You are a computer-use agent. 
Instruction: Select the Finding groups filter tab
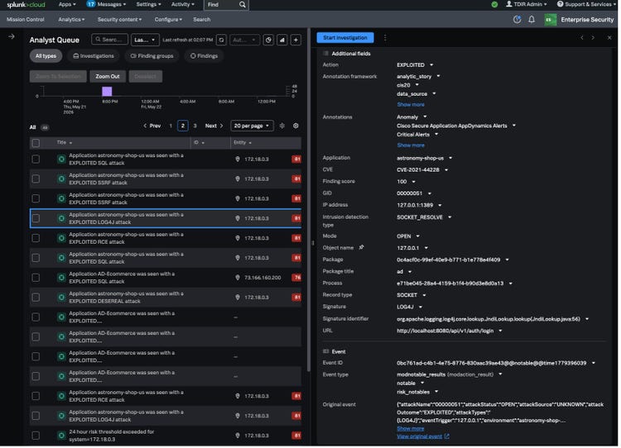coord(152,56)
